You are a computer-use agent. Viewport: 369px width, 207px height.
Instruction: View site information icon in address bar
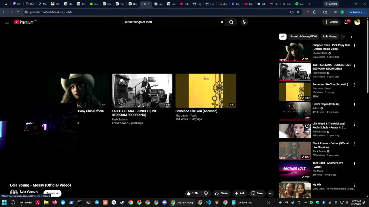[x=26, y=12]
